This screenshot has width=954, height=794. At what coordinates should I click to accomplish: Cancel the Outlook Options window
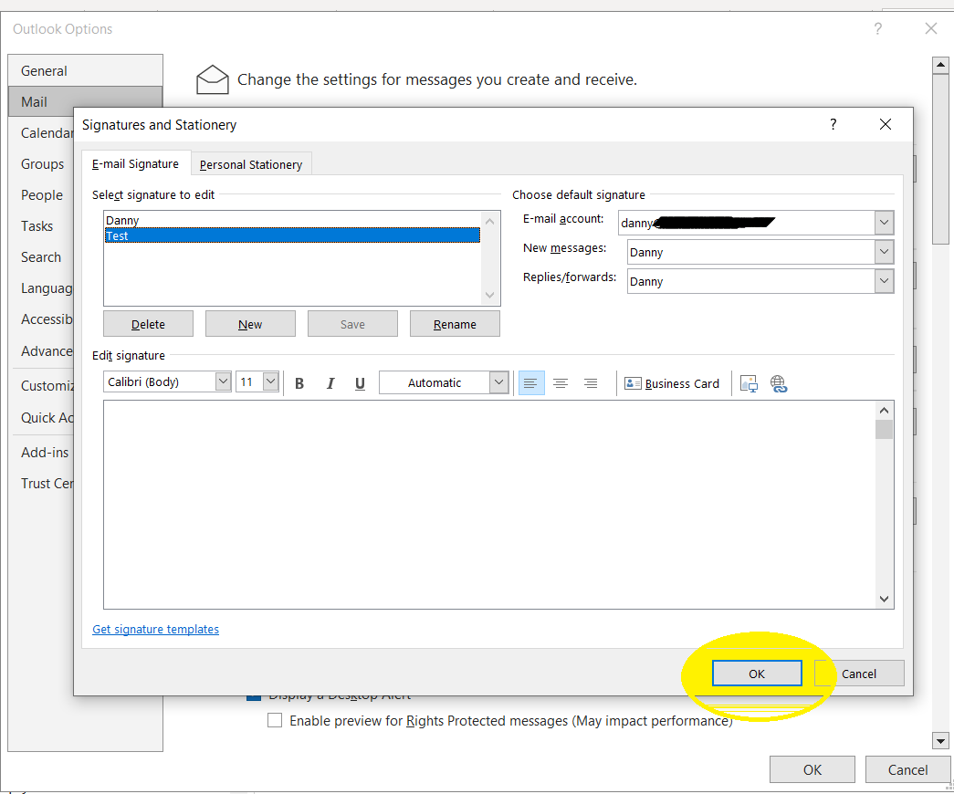pyautogui.click(x=907, y=769)
